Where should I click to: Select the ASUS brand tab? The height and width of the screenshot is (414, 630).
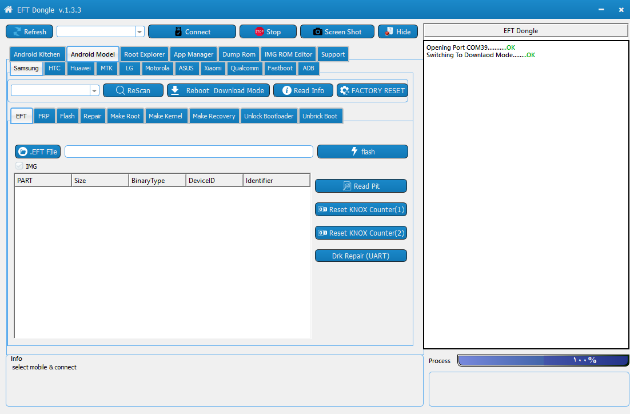[x=186, y=68]
